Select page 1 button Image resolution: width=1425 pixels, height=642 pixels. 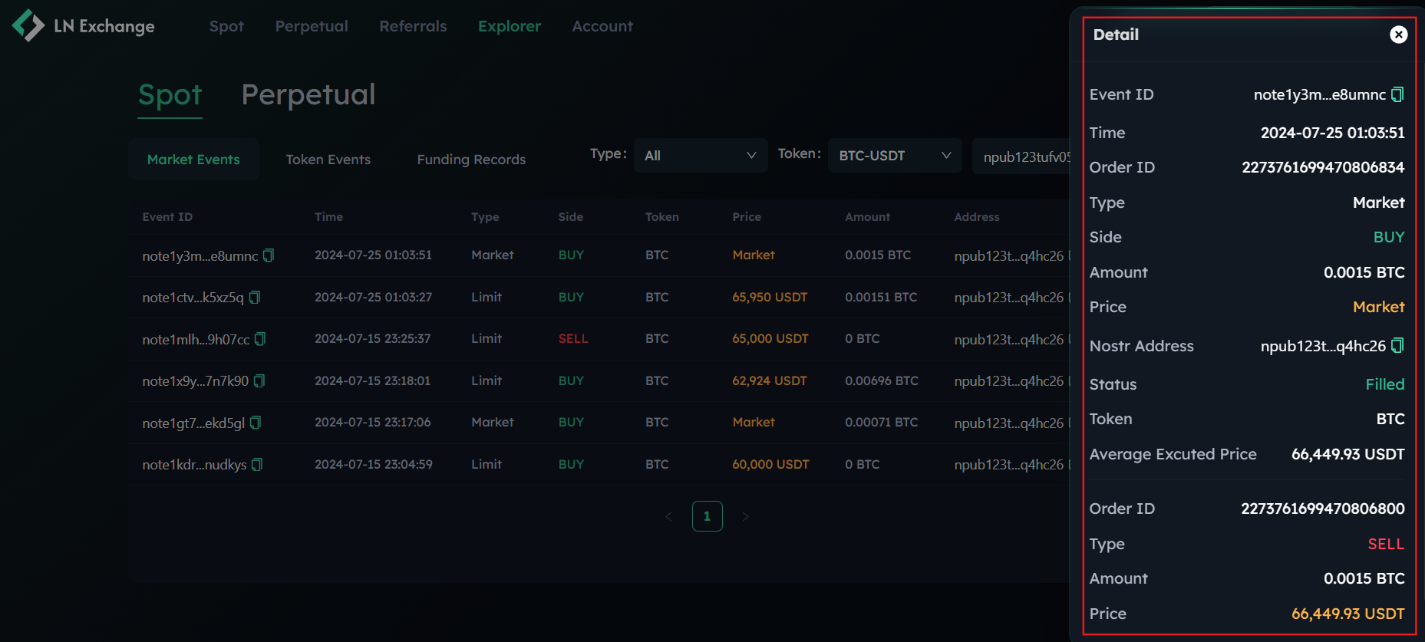click(x=707, y=517)
